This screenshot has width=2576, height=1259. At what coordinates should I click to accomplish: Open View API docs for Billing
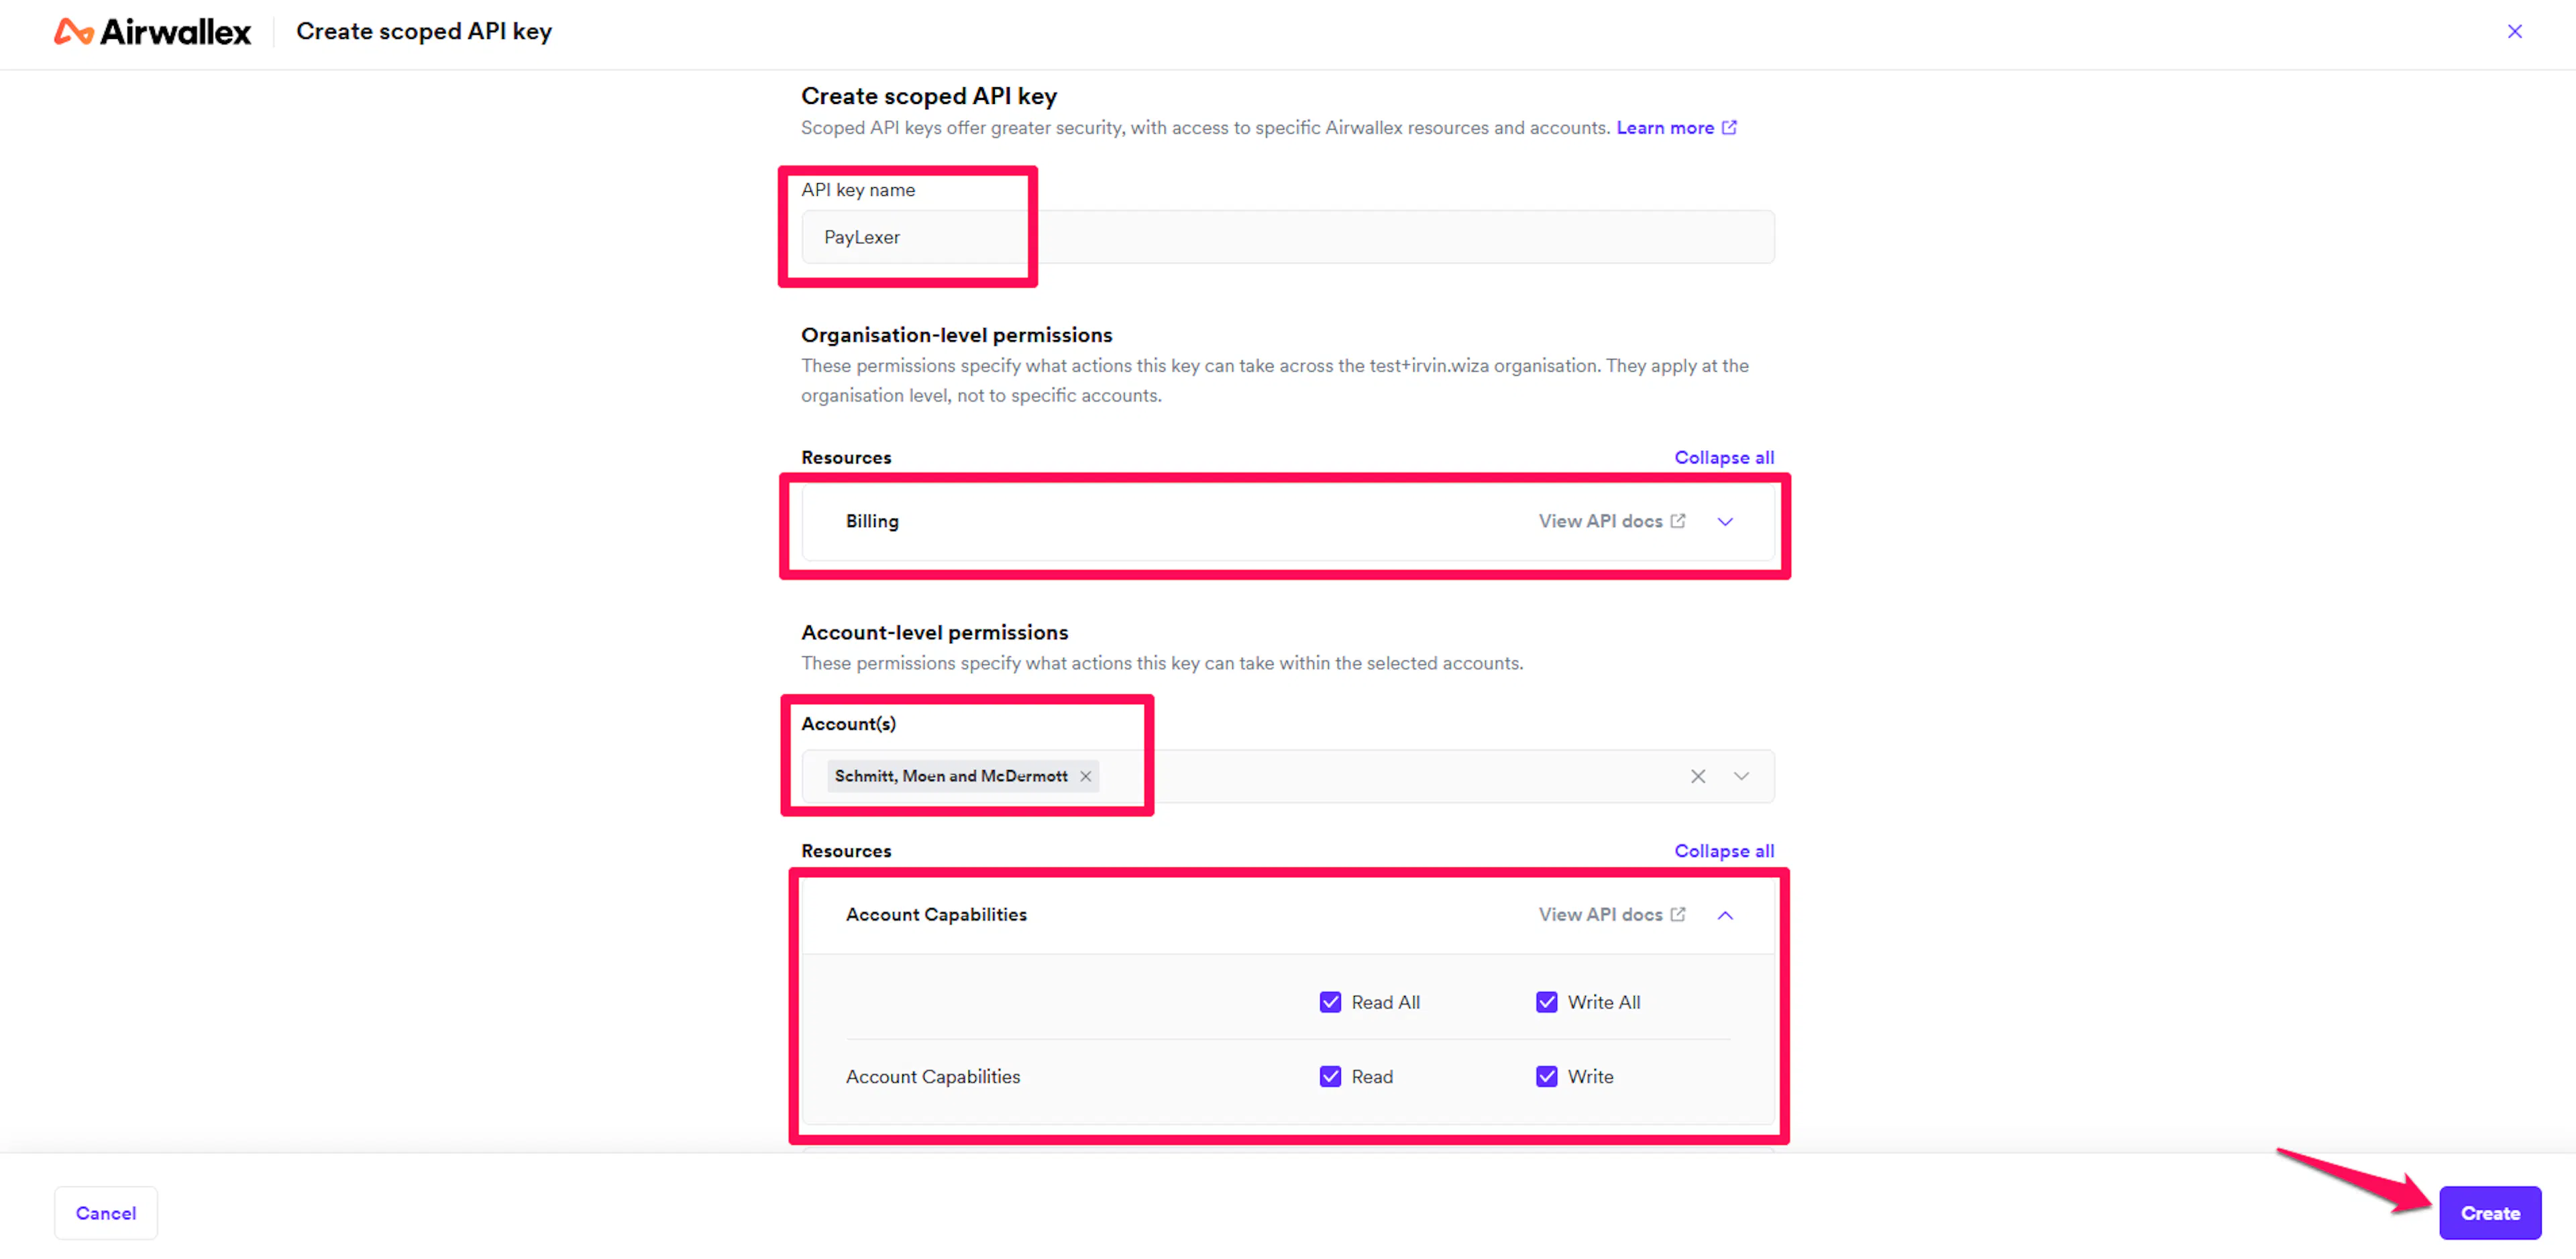(1599, 522)
